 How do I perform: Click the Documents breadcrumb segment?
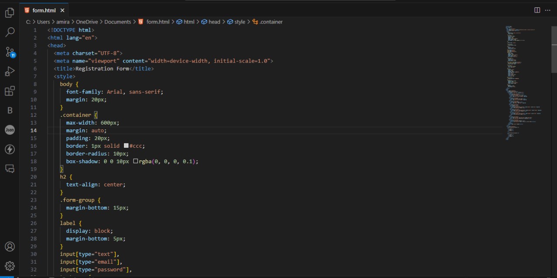pos(117,22)
